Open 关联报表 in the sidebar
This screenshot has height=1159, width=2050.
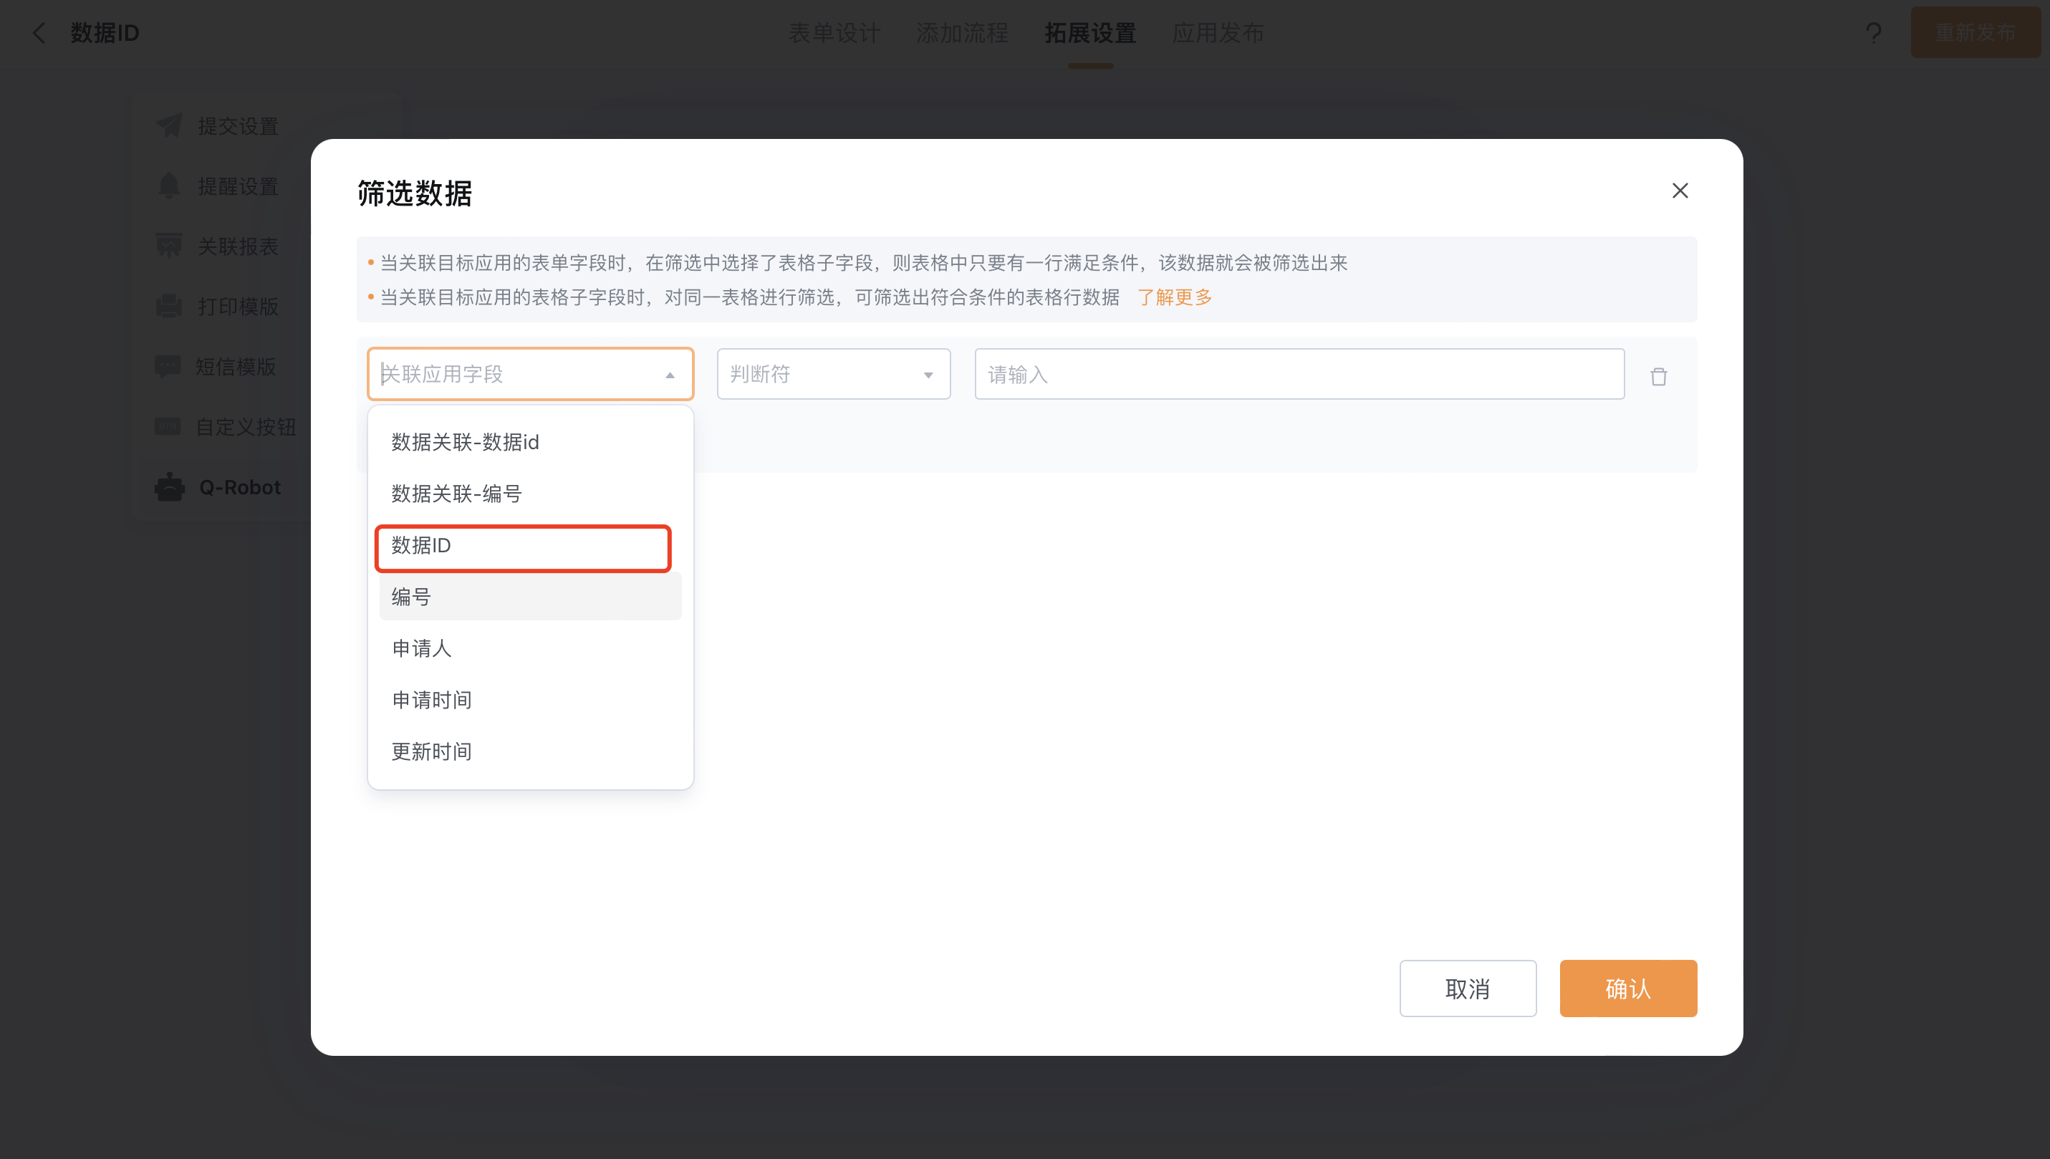click(x=237, y=246)
